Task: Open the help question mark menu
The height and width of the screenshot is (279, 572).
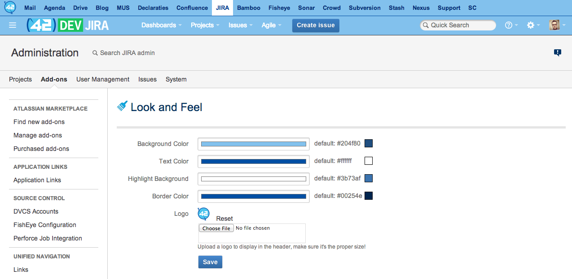Action: [x=511, y=26]
